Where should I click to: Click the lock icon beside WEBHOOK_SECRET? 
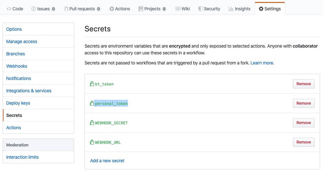(92, 123)
